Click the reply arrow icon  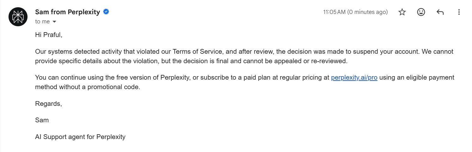point(440,12)
